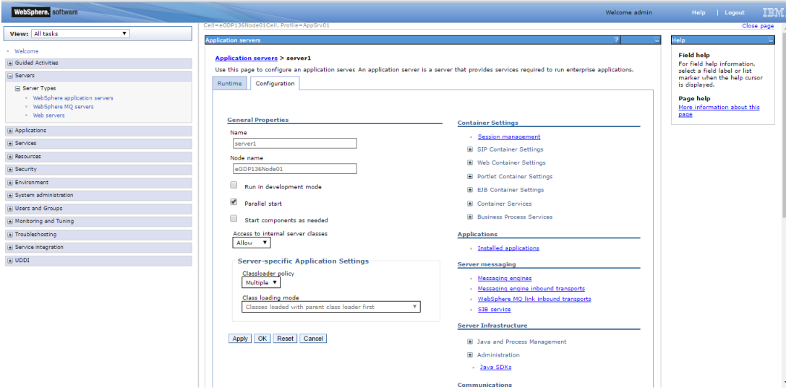Open Web servers navigation link
This screenshot has height=392, width=786.
coord(48,116)
